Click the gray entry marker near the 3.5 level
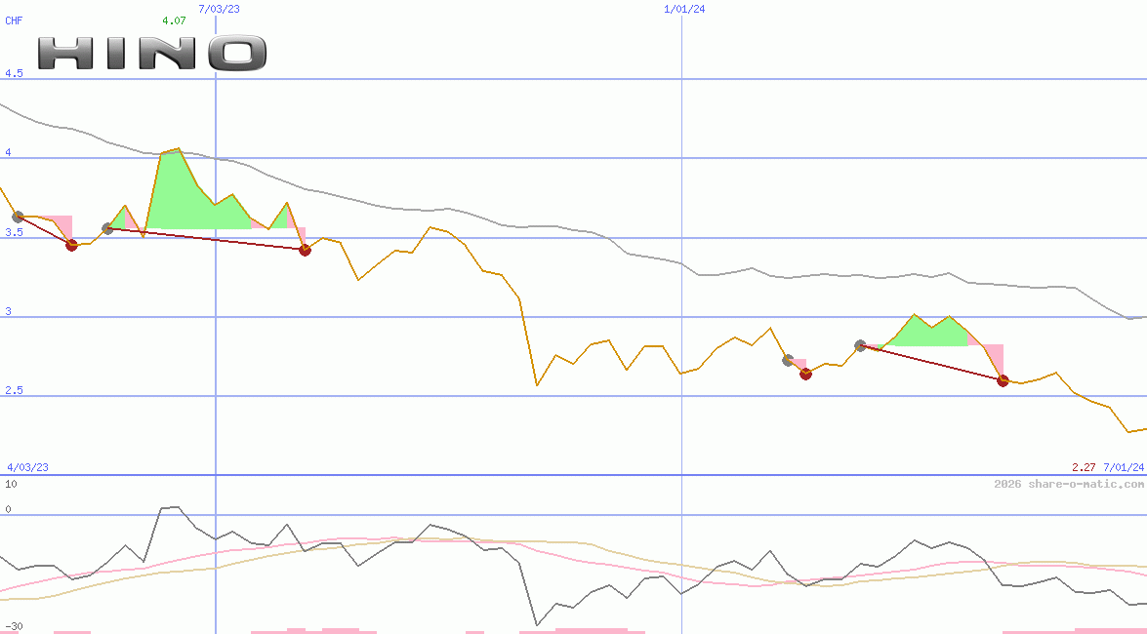 point(108,227)
